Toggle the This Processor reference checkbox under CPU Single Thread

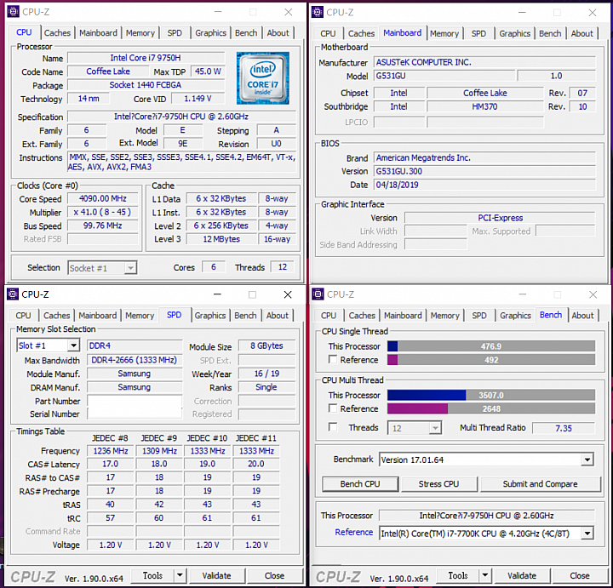coord(333,359)
